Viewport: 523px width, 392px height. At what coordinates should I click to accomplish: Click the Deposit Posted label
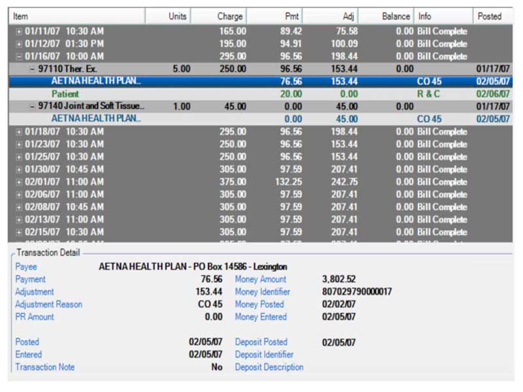[x=261, y=342]
